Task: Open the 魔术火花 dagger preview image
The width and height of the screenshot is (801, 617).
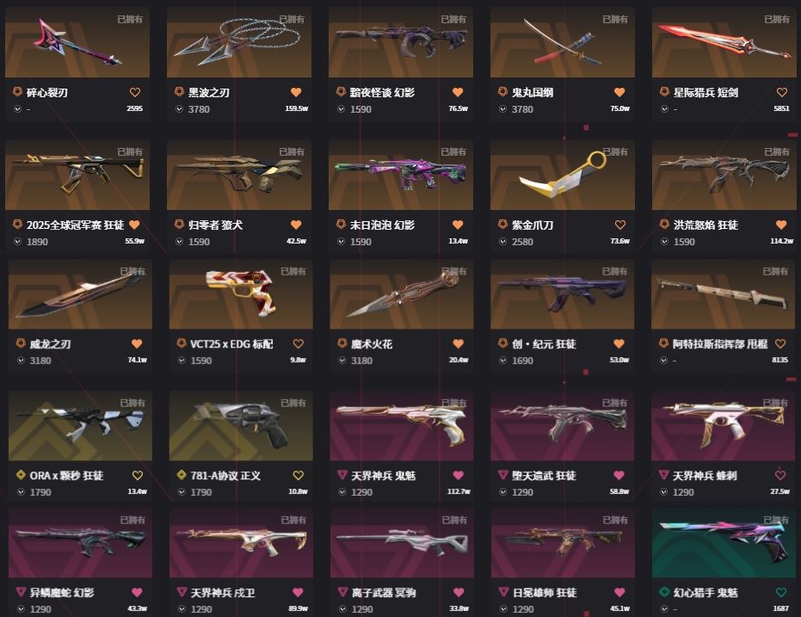Action: click(402, 294)
